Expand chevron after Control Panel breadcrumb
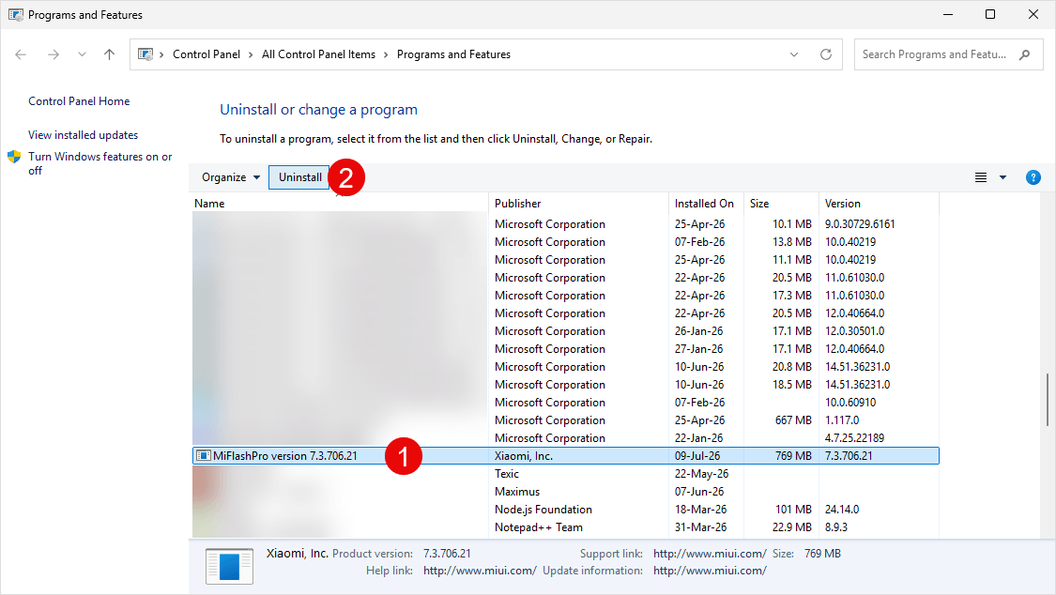The height and width of the screenshot is (595, 1056). pos(251,54)
